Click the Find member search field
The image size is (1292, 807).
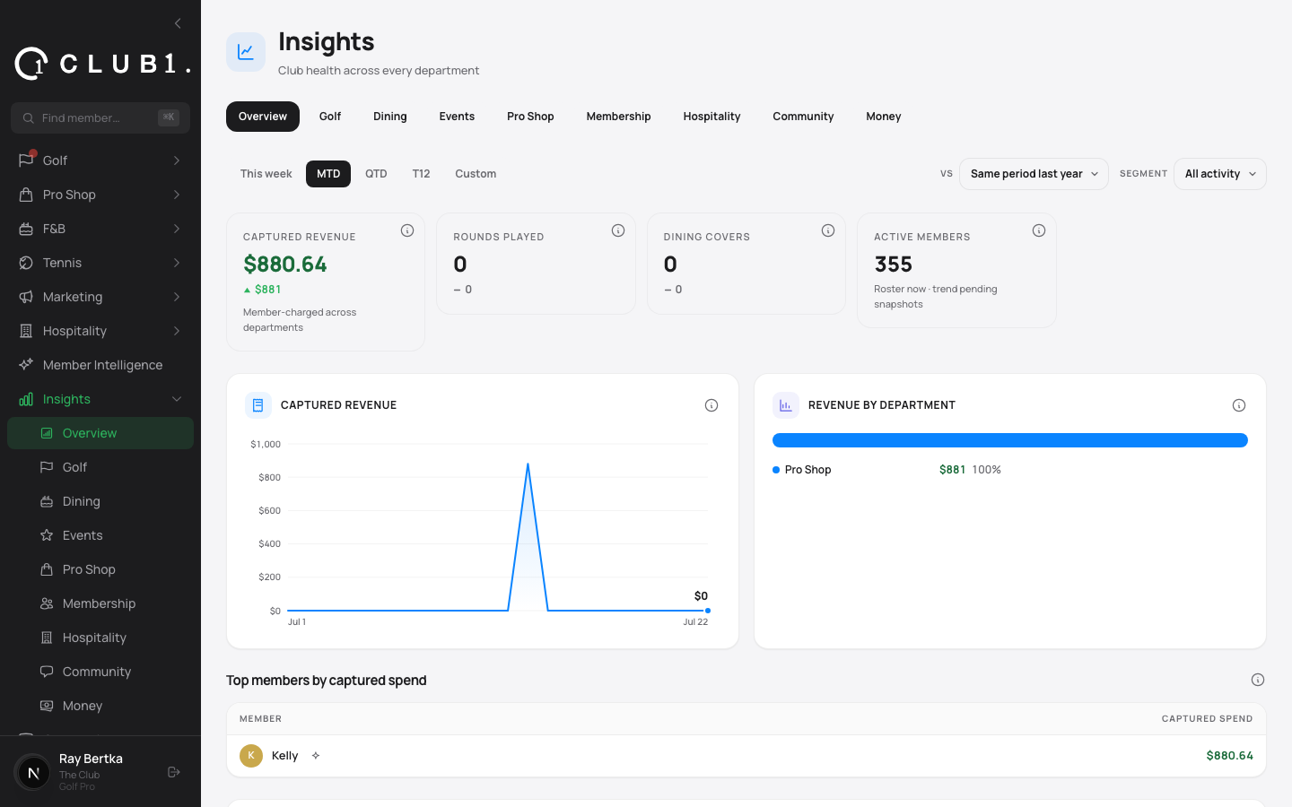[100, 117]
